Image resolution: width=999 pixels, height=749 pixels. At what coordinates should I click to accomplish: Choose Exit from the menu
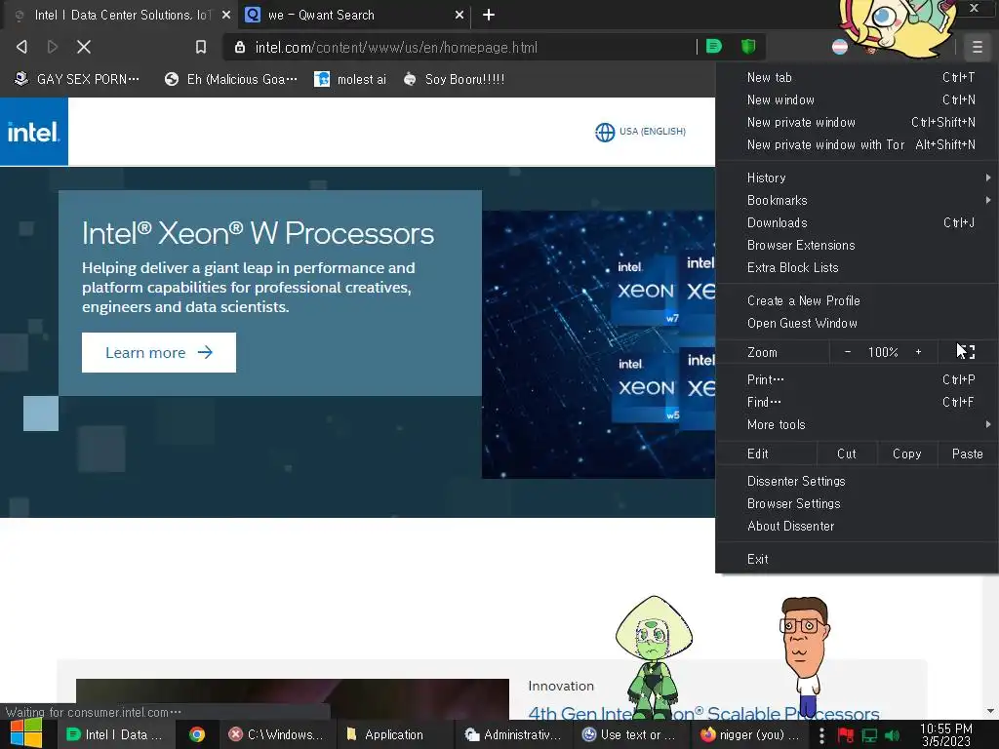tap(858, 559)
